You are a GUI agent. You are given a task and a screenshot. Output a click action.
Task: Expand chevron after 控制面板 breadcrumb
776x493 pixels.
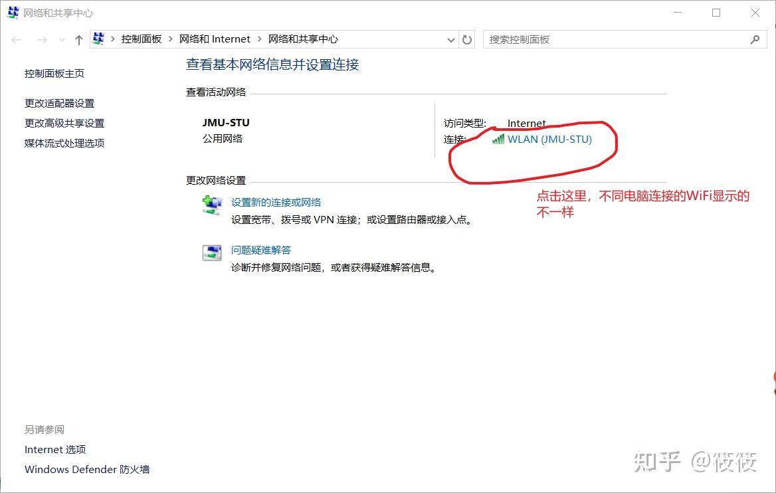[x=170, y=39]
